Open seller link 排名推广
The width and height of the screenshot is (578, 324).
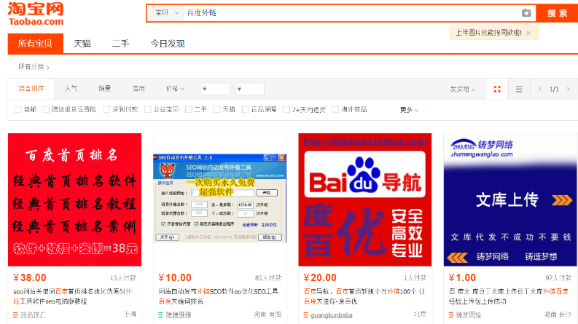(x=34, y=315)
